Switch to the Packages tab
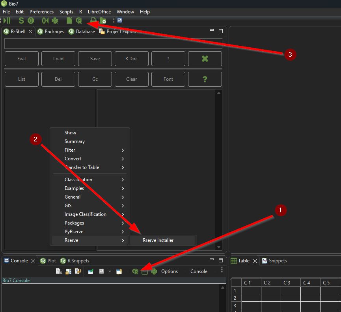341x312 pixels. coord(51,32)
